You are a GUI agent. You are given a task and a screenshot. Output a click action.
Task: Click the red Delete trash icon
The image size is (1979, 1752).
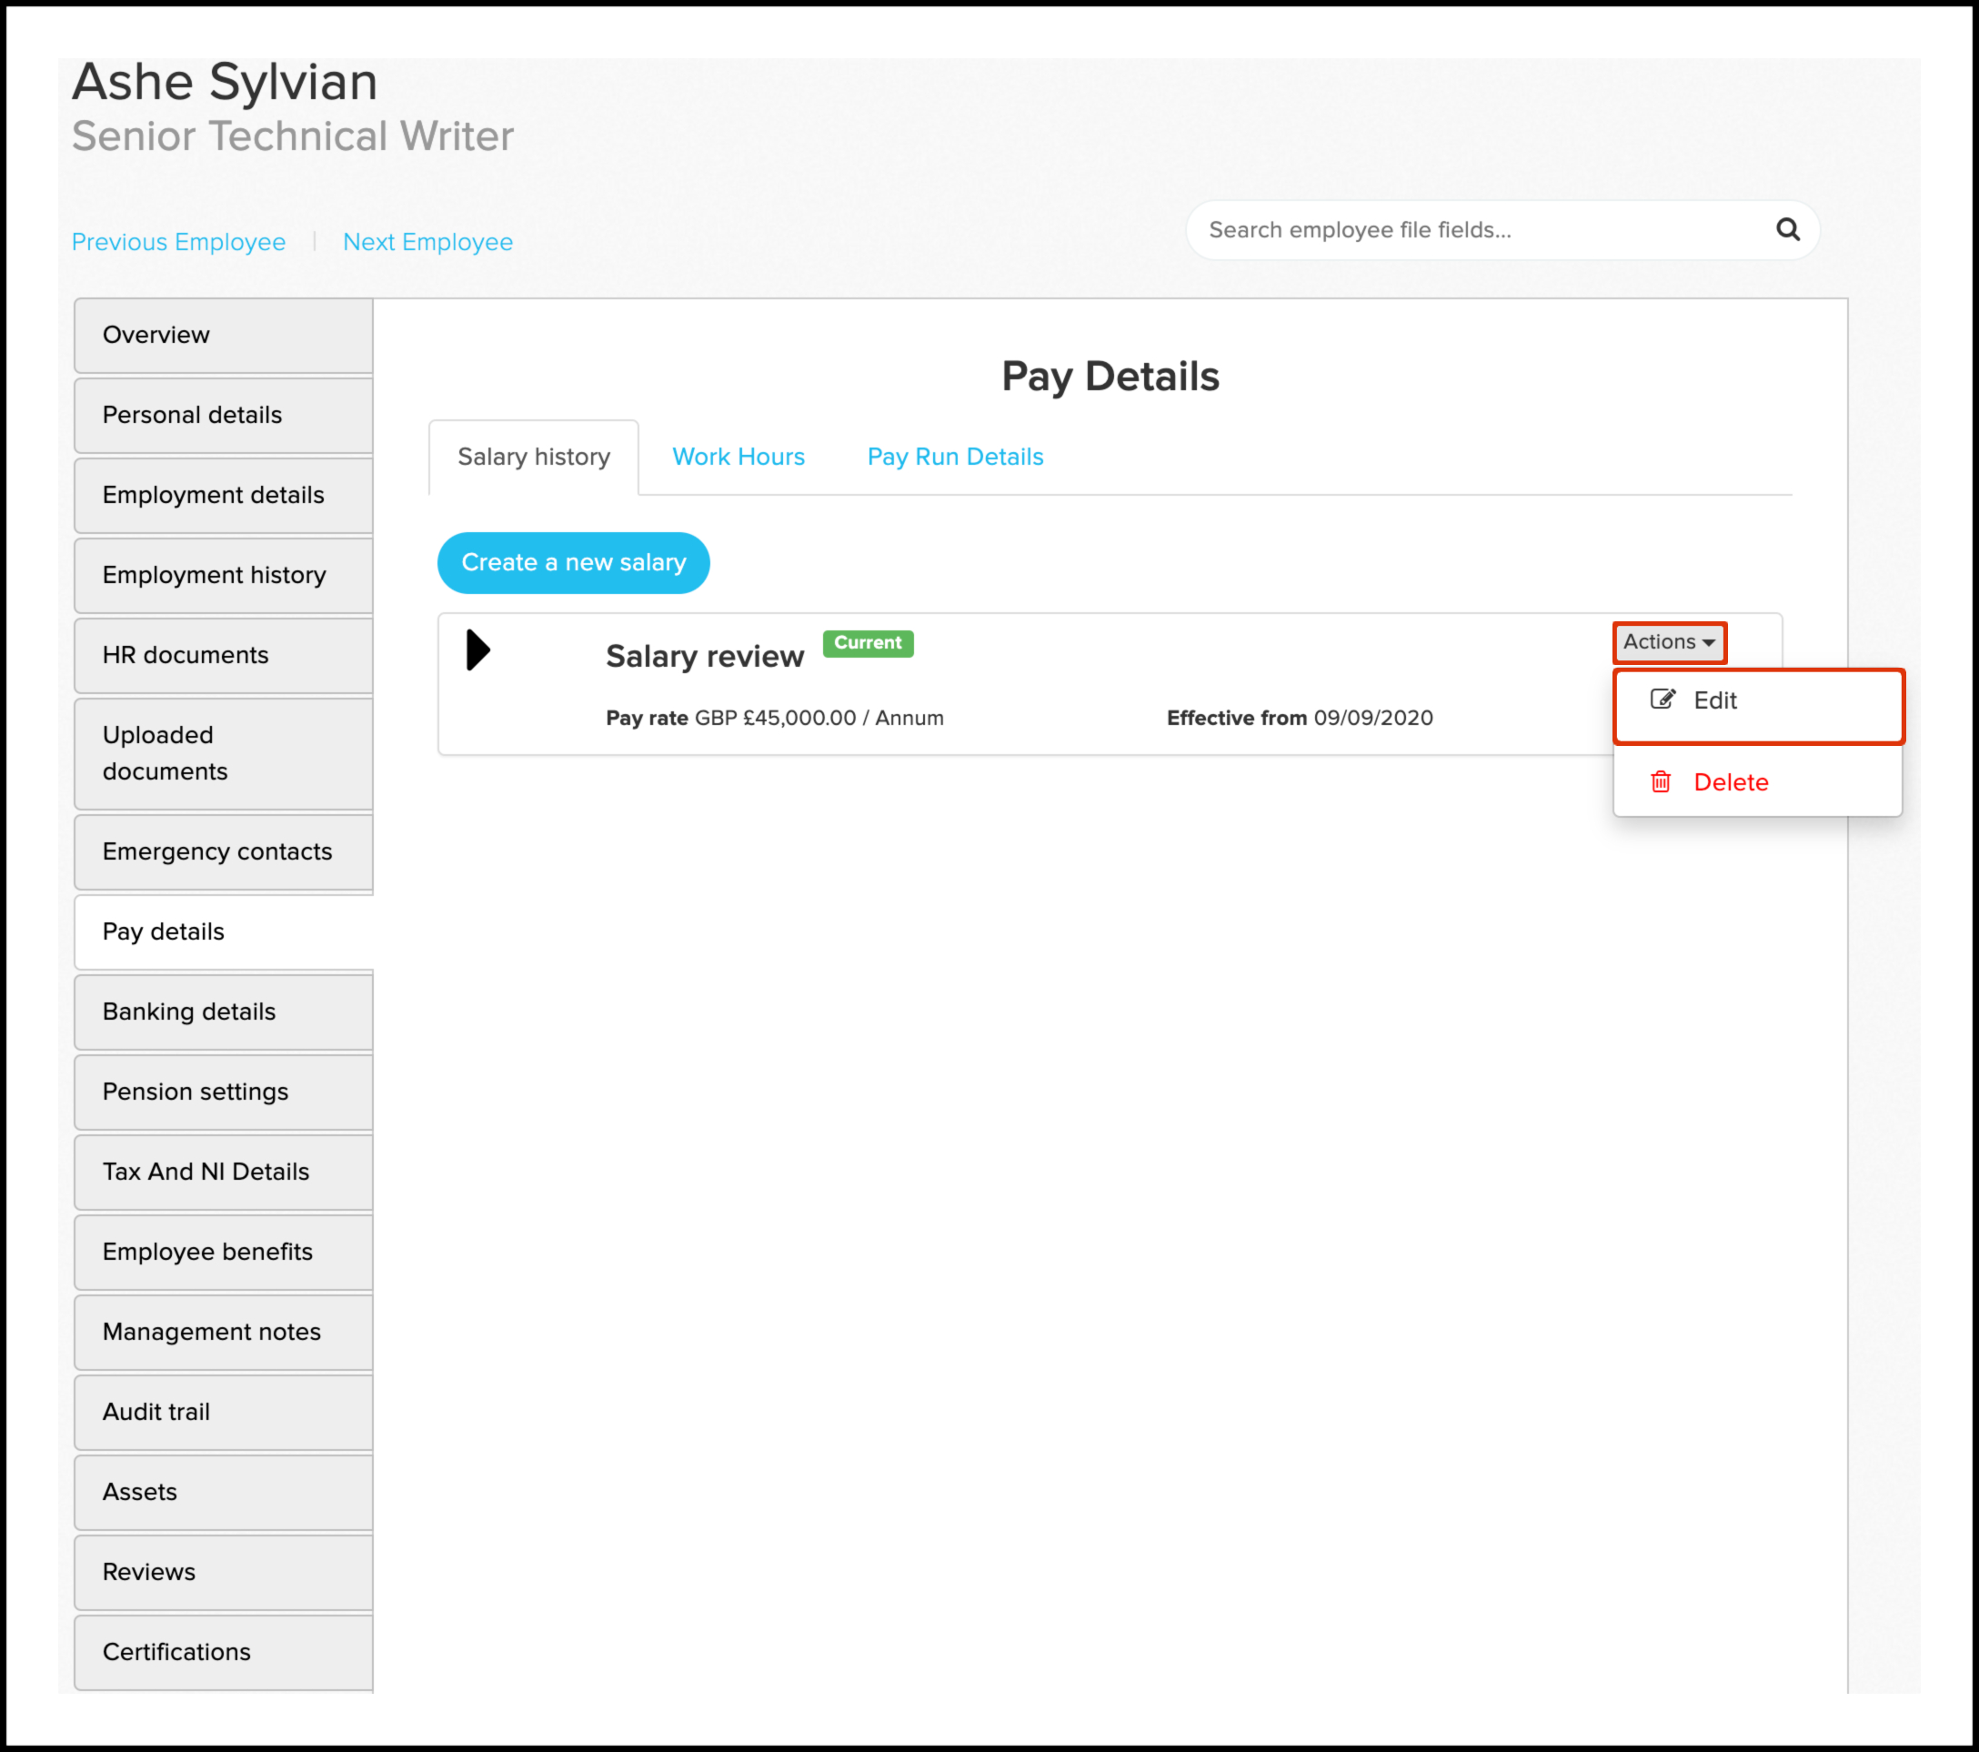[1660, 781]
